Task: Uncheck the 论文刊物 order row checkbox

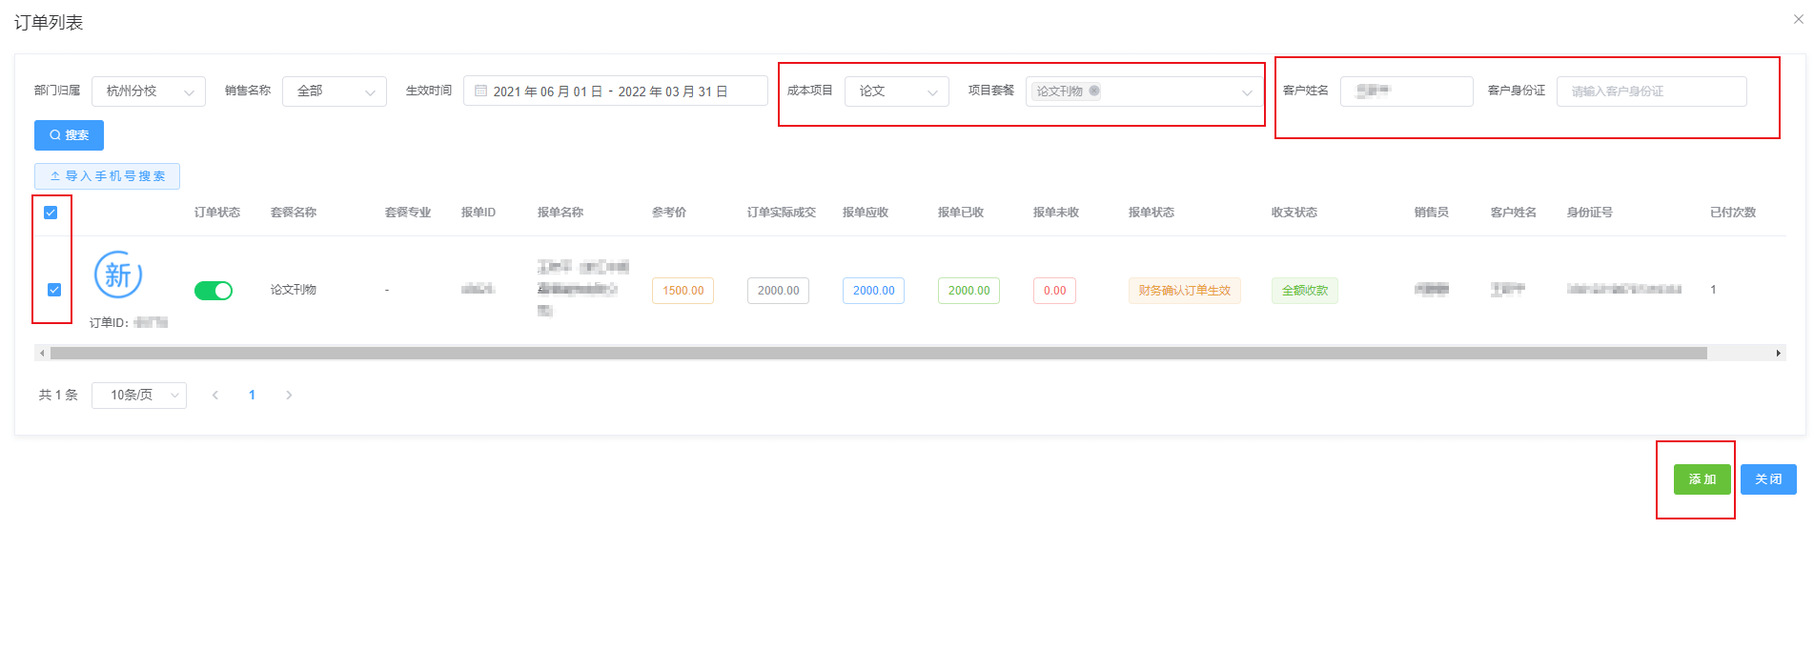Action: 54,290
